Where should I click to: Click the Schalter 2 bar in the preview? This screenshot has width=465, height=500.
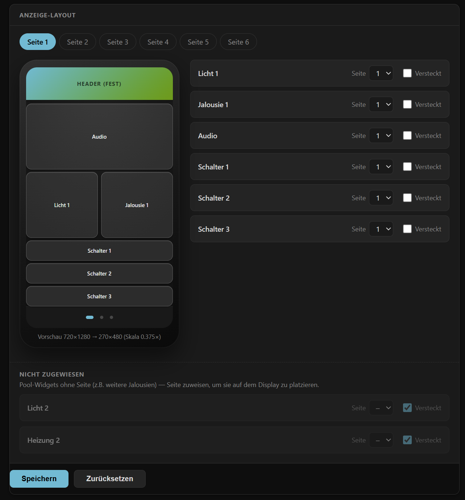click(x=99, y=273)
